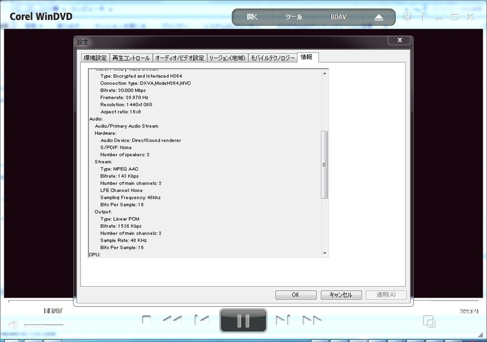Switch to the 環境設定 tab

95,58
